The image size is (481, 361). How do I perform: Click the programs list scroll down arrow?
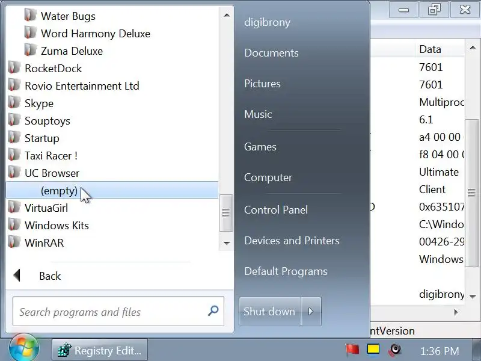[227, 243]
